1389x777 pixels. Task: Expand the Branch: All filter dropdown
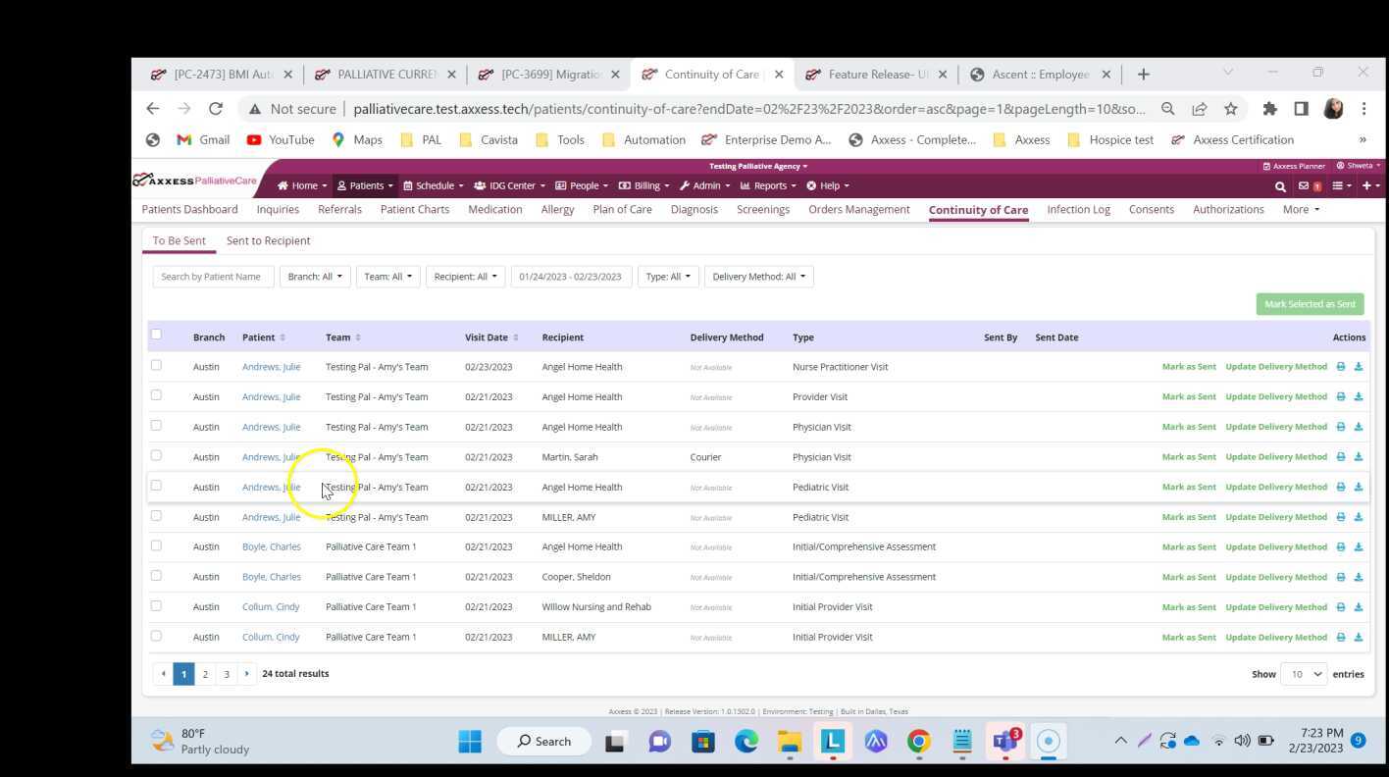point(314,277)
